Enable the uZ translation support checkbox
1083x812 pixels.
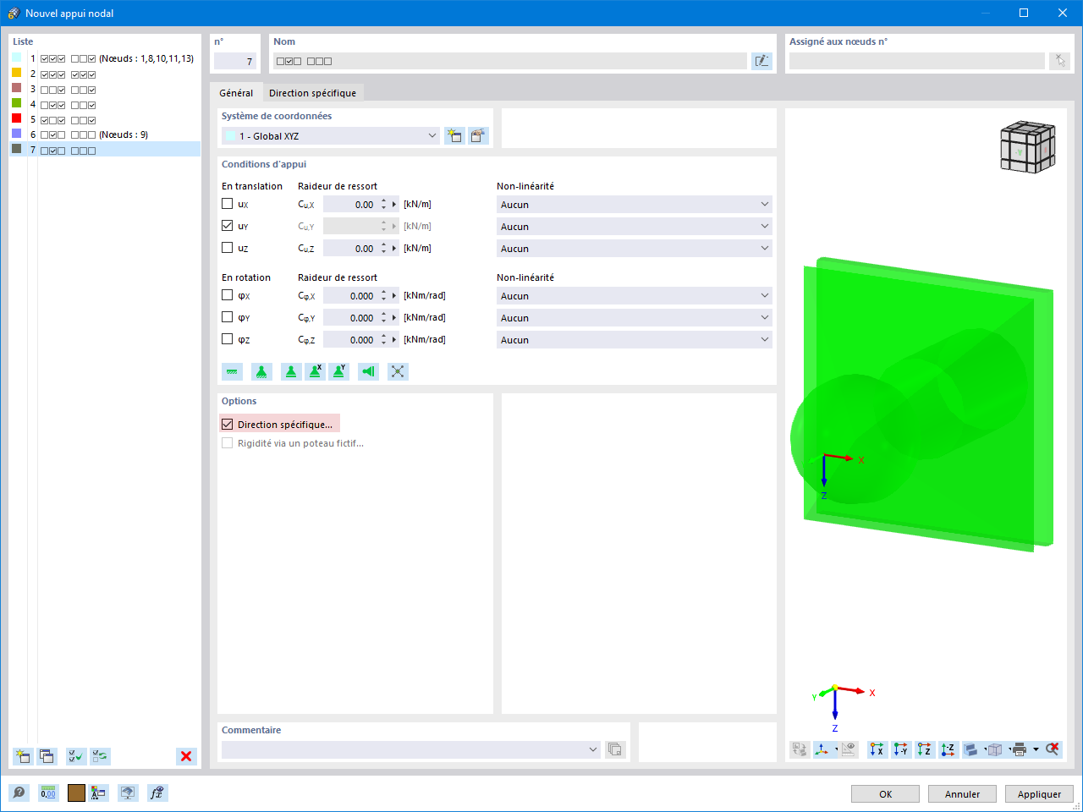(x=227, y=248)
